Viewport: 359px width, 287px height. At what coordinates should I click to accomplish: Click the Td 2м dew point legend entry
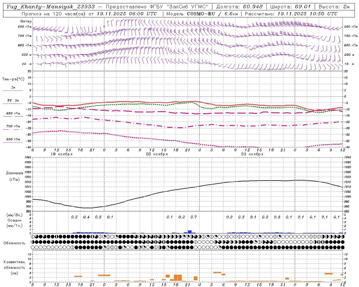pyautogui.click(x=13, y=100)
